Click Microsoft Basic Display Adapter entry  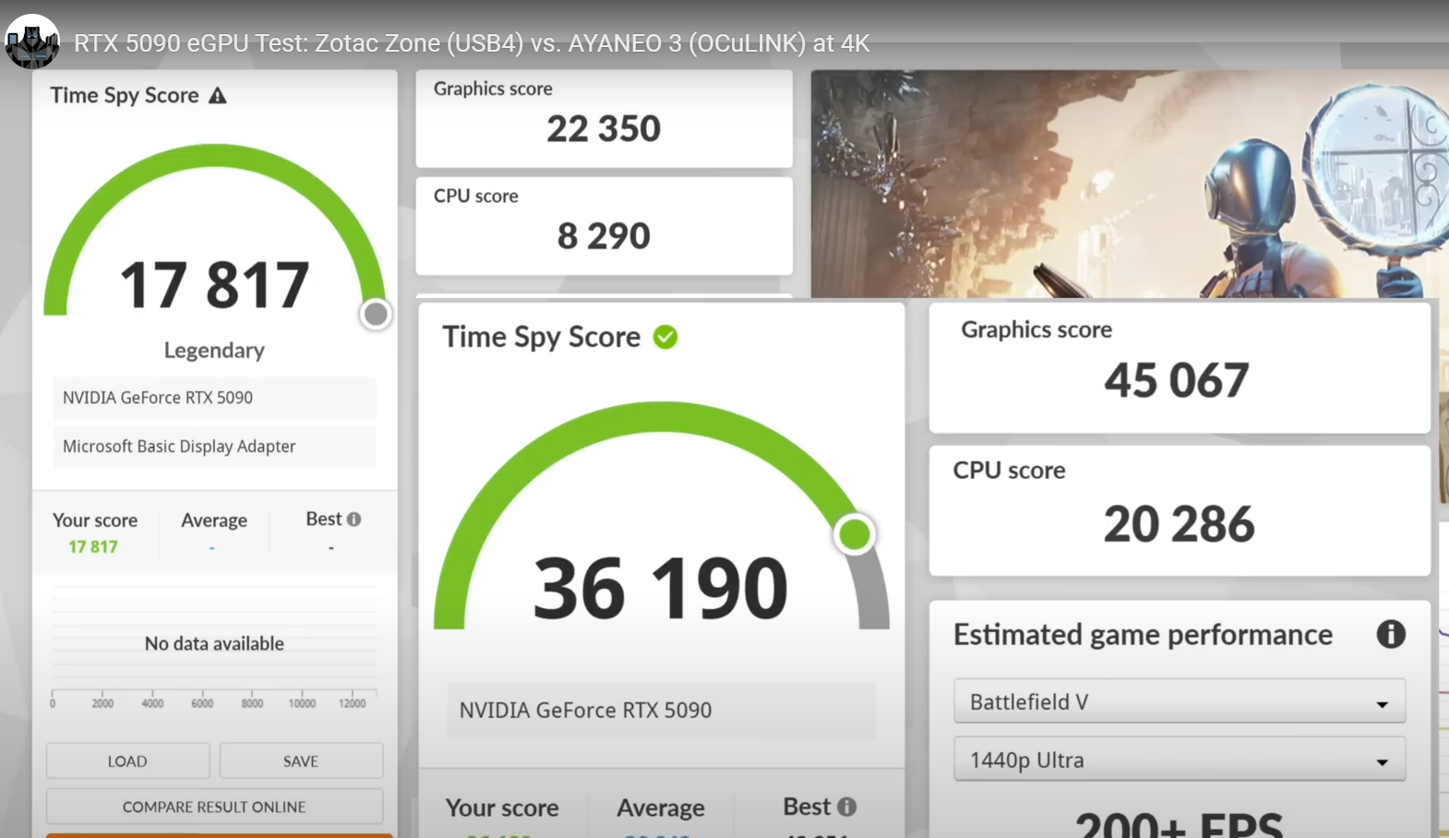tap(214, 447)
